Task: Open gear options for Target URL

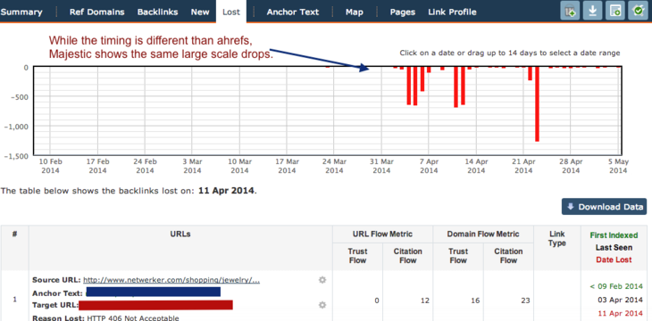Action: pos(322,305)
